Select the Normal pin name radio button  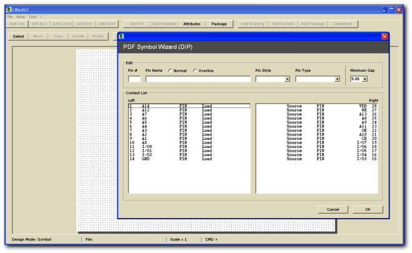pyautogui.click(x=170, y=71)
